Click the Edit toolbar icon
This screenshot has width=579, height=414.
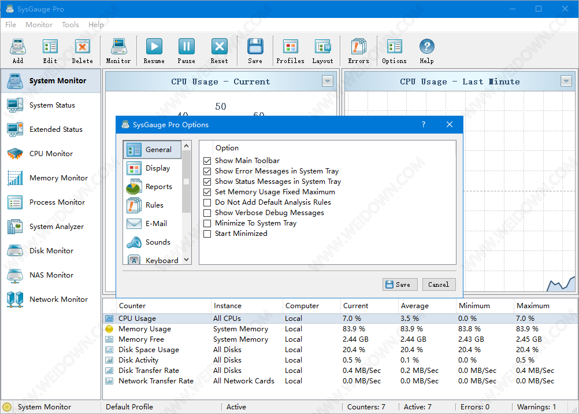coord(50,51)
